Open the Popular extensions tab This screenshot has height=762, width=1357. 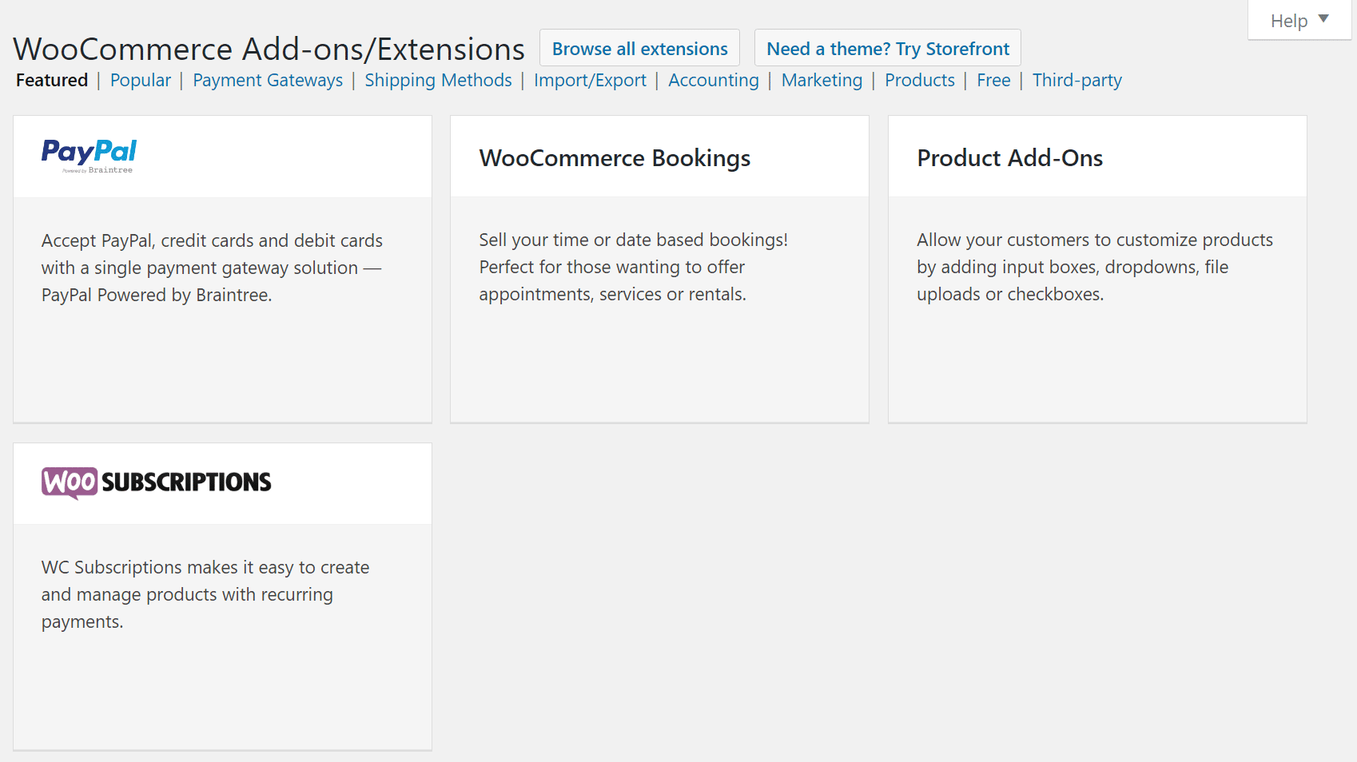coord(141,81)
